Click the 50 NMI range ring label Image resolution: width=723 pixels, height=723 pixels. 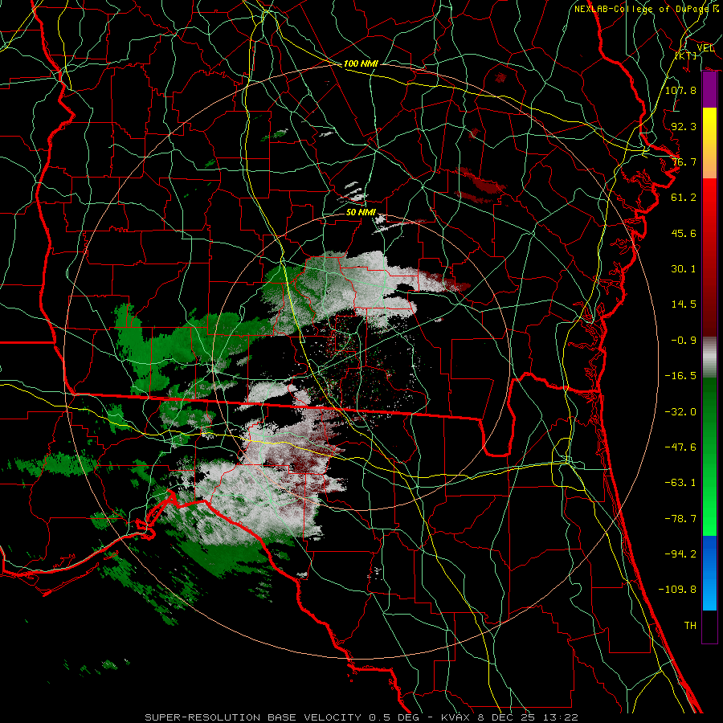(x=361, y=212)
